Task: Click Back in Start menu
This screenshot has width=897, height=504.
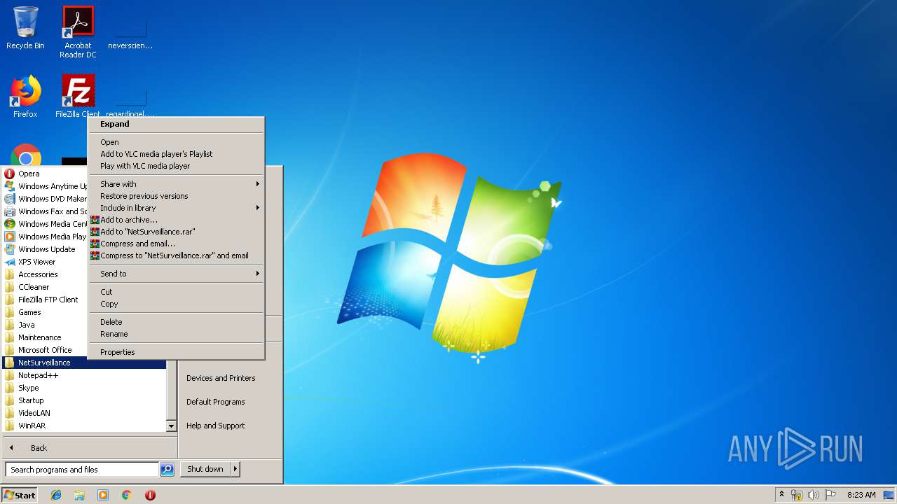Action: coord(90,448)
